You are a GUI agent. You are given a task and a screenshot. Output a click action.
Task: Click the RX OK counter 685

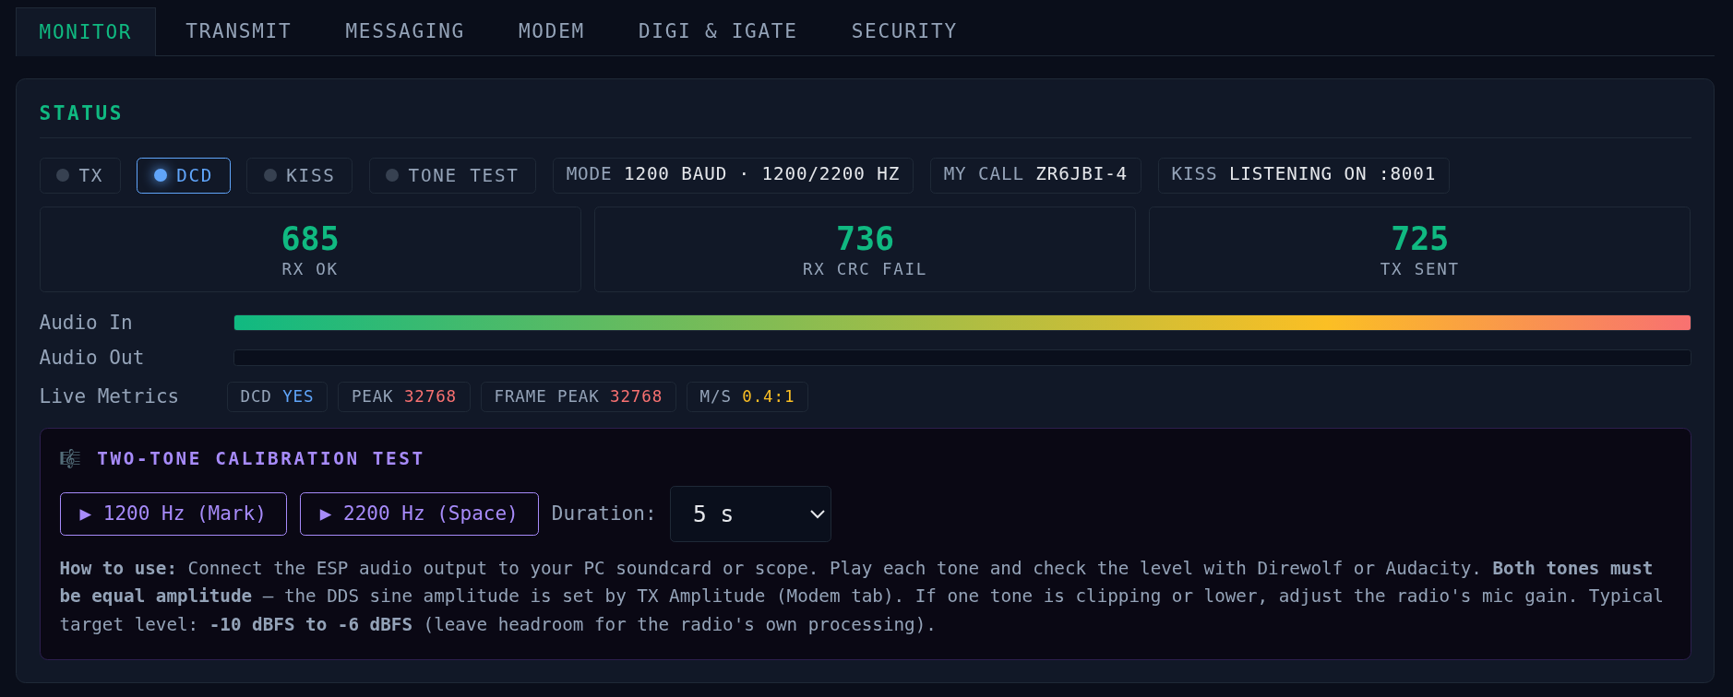point(310,250)
